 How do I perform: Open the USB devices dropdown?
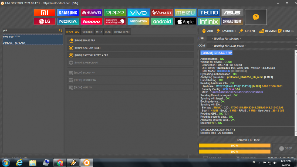click(252, 38)
